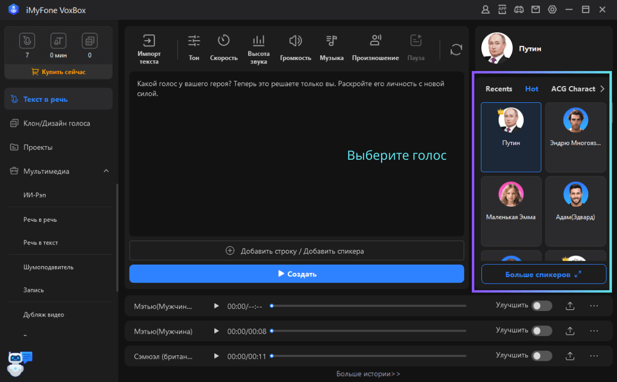Click the refresh arrows icon in toolbar
Screen dimensions: 617x382
coord(456,49)
